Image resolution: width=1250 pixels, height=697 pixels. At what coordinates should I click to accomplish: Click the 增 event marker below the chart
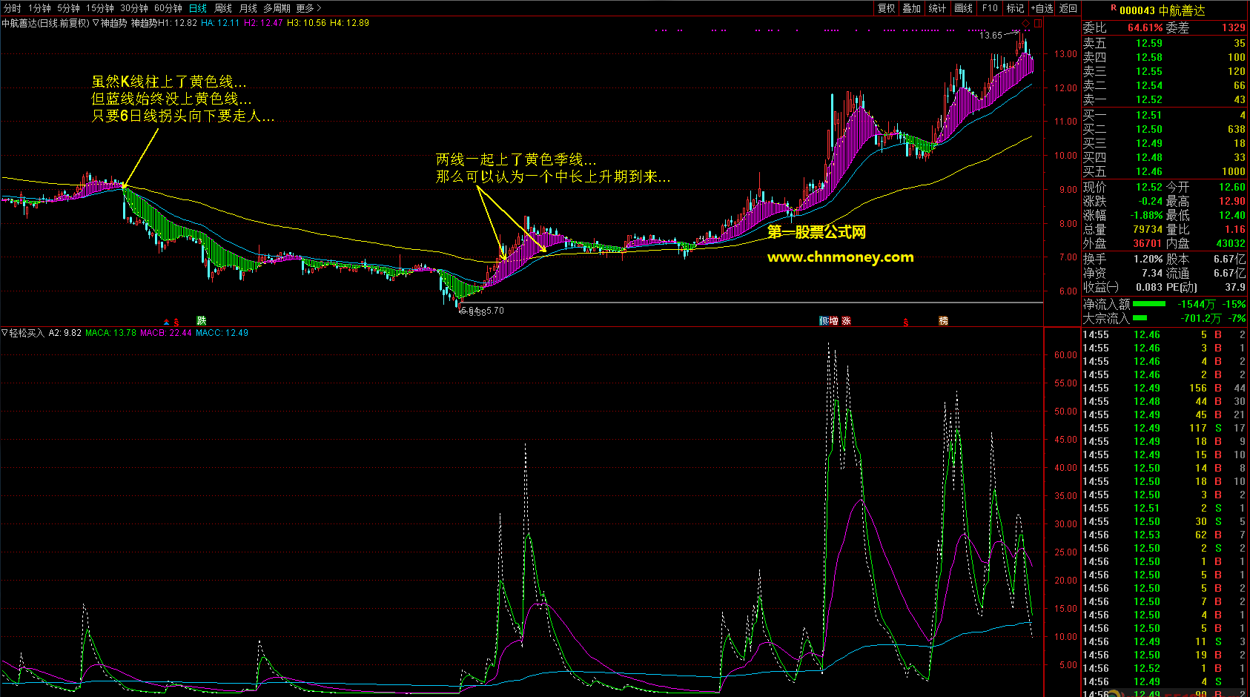(x=833, y=321)
